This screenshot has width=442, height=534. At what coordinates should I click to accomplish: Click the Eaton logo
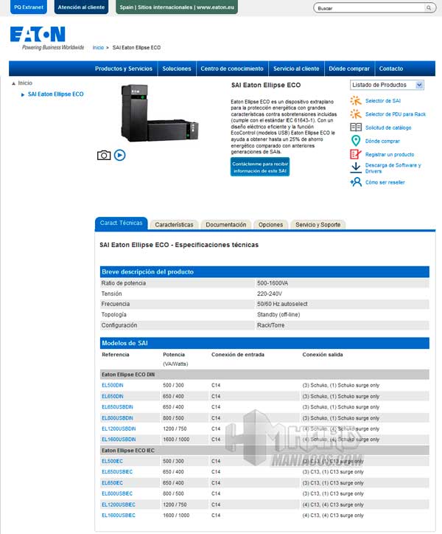38,35
